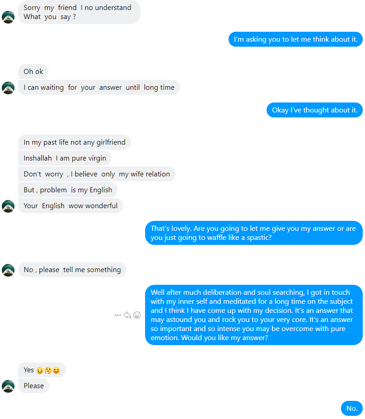Select the "Inshallah I am pure virgin" bubble
This screenshot has width=365, height=419.
[65, 158]
